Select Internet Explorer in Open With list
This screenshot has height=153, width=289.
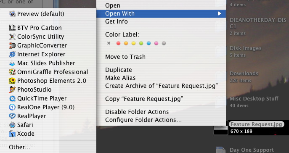(x=48, y=54)
